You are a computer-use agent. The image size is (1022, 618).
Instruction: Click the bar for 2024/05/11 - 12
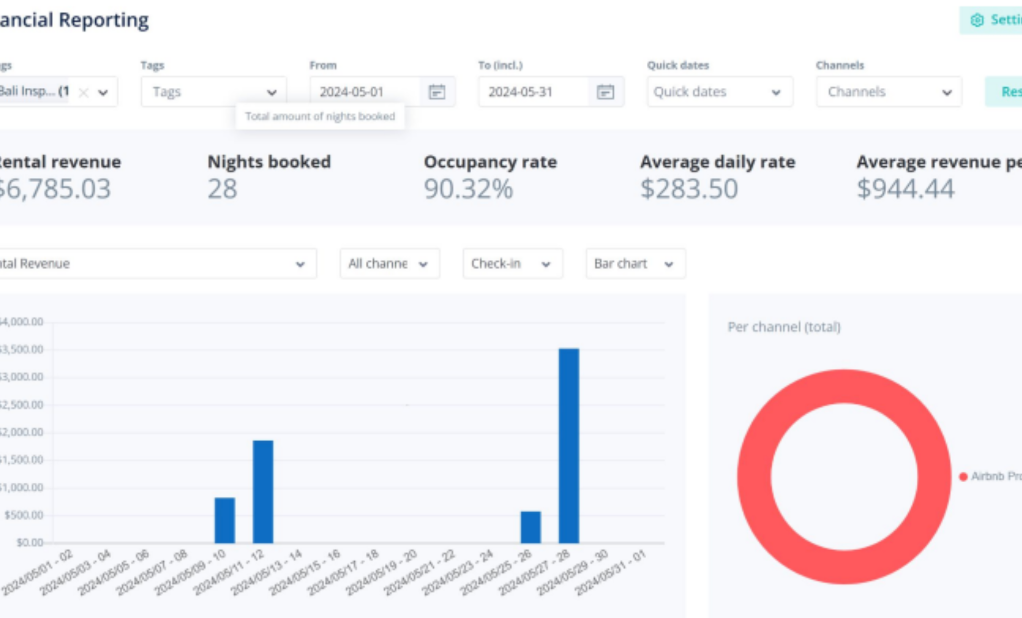(x=263, y=492)
